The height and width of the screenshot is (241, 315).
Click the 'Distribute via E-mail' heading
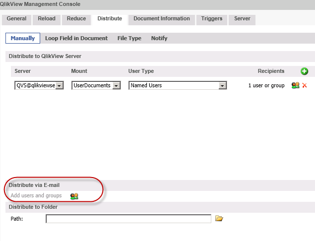pos(34,185)
